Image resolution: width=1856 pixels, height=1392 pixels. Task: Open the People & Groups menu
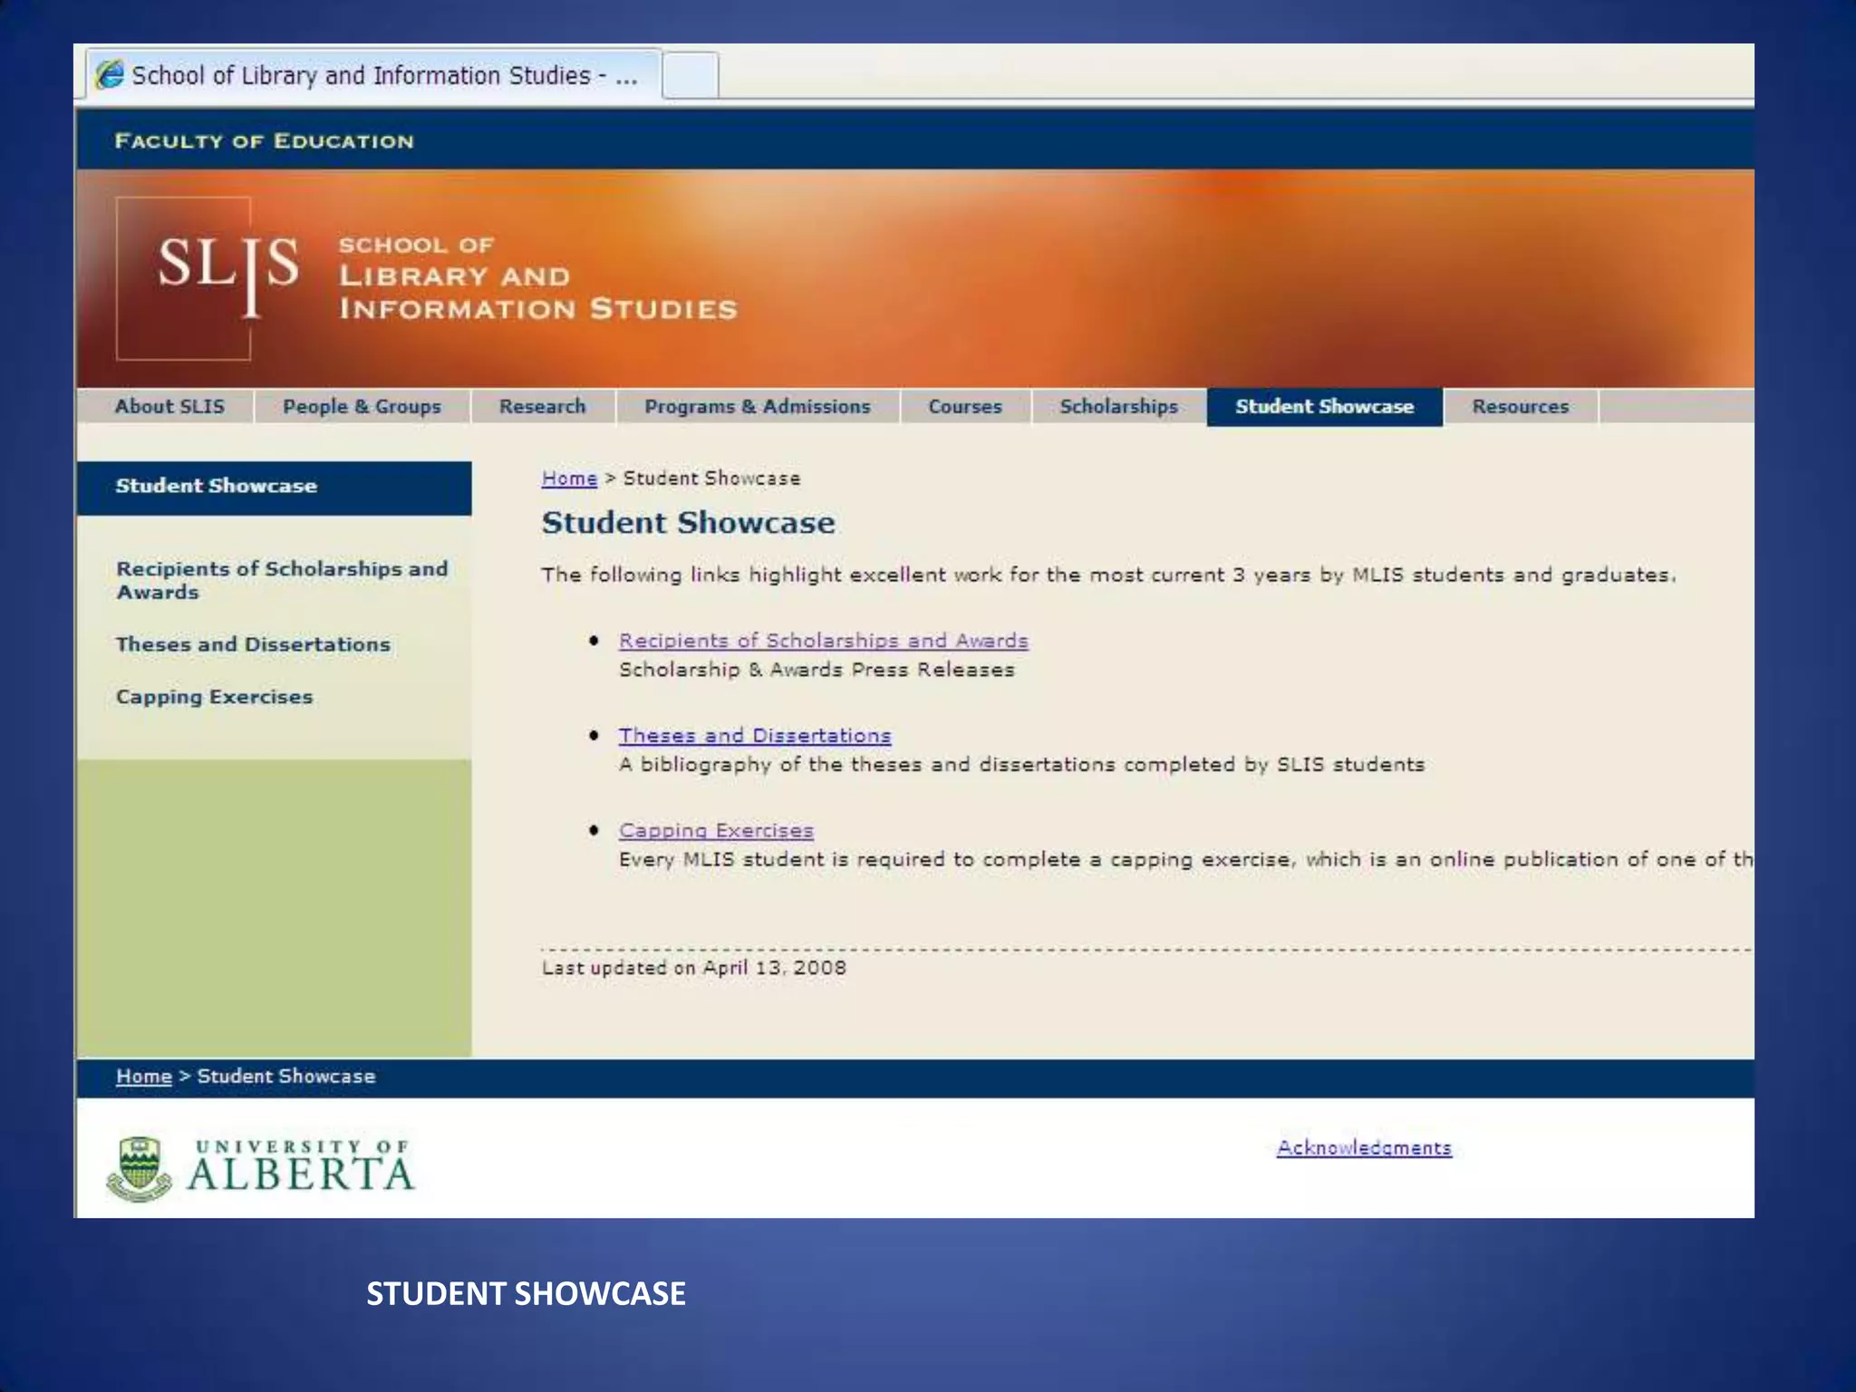(362, 406)
